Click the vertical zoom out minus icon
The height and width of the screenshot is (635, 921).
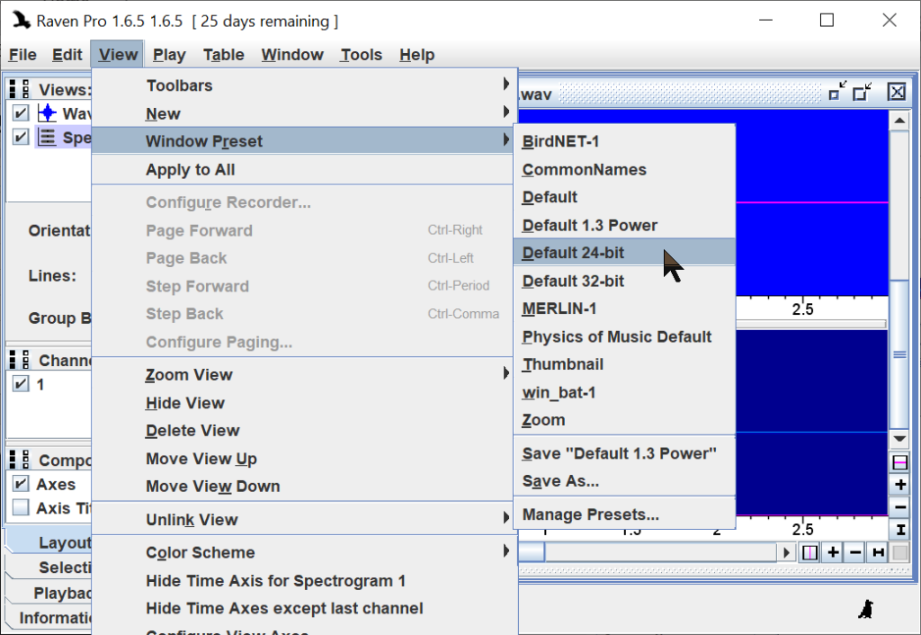click(x=899, y=507)
